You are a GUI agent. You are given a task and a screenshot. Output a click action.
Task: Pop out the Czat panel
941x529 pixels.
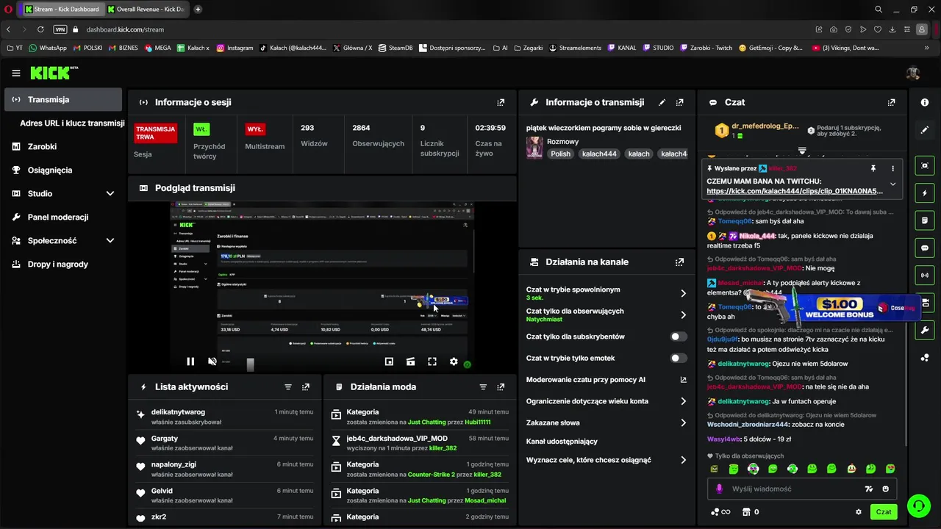pyautogui.click(x=891, y=102)
